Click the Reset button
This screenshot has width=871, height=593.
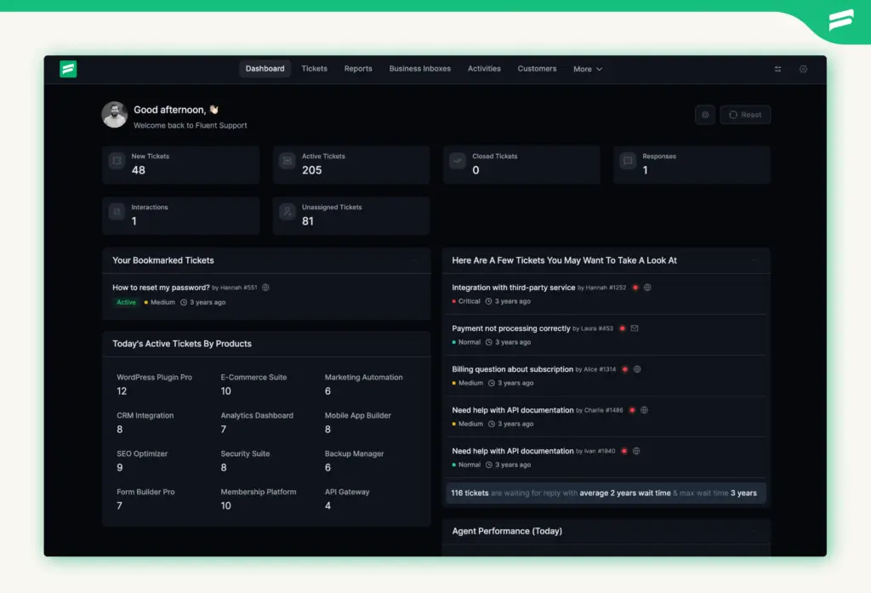(x=745, y=114)
